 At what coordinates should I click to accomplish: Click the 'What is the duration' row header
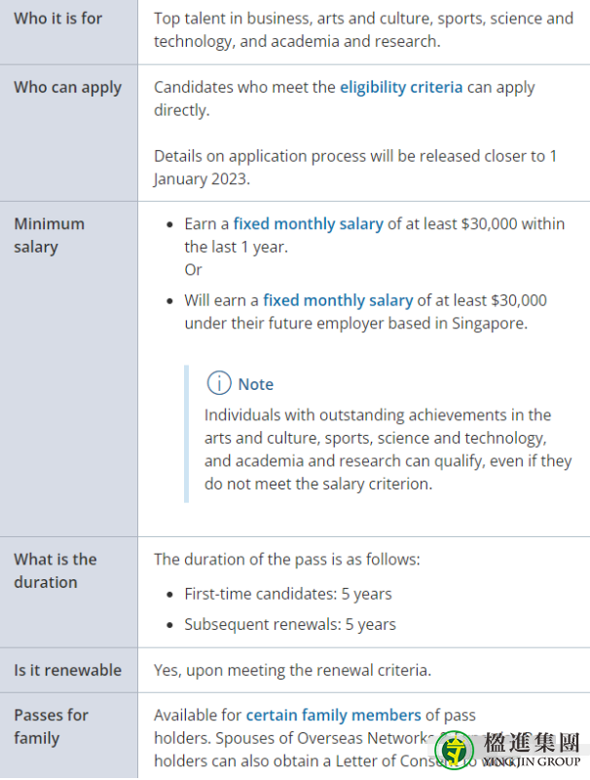[55, 570]
